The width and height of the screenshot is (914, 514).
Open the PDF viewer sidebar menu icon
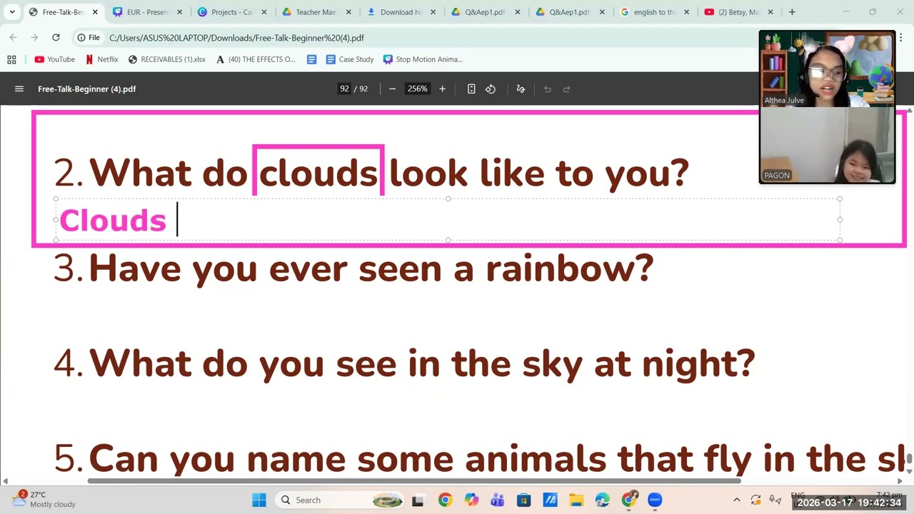point(19,89)
